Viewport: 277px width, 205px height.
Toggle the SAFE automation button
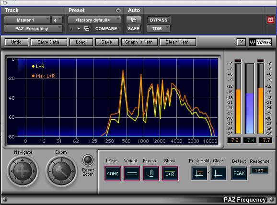click(x=134, y=29)
